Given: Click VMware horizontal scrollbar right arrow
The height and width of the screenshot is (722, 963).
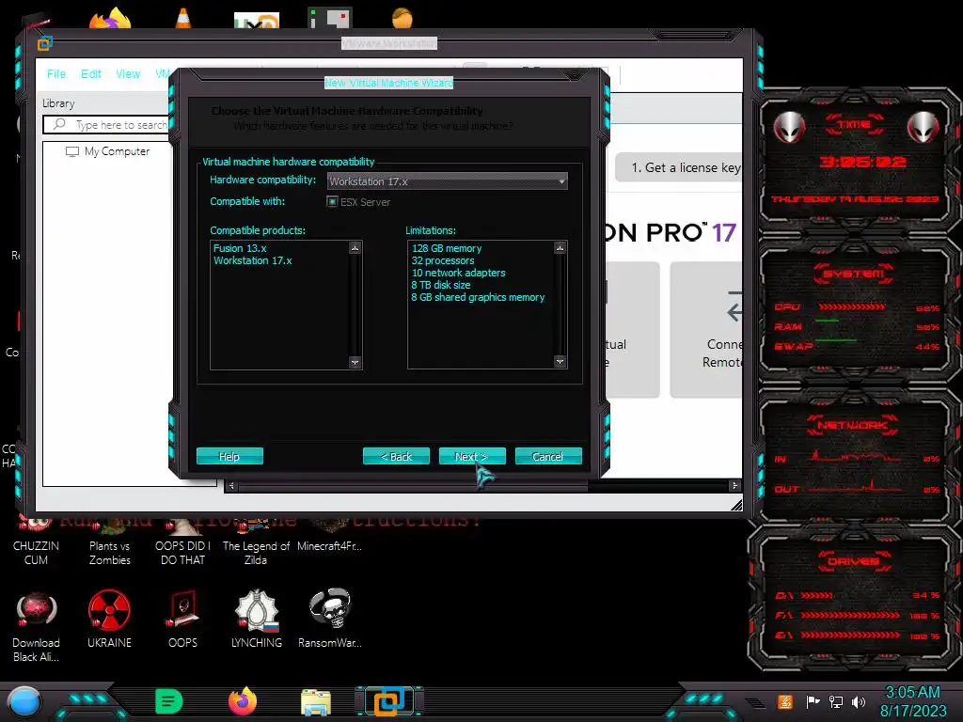Looking at the screenshot, I should (x=734, y=486).
